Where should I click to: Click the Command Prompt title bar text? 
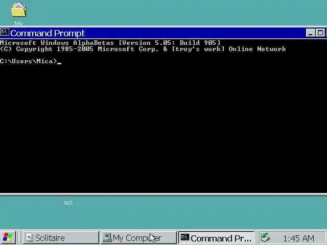point(48,33)
